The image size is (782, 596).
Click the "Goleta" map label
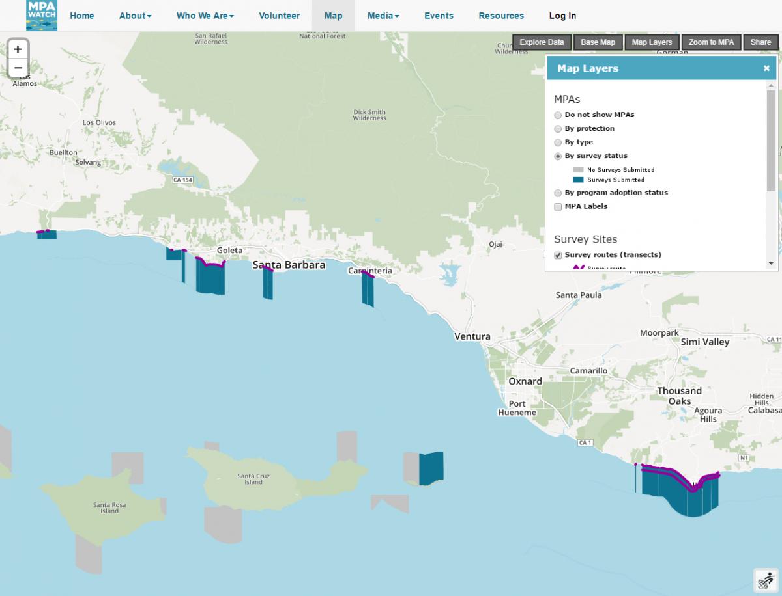(229, 250)
